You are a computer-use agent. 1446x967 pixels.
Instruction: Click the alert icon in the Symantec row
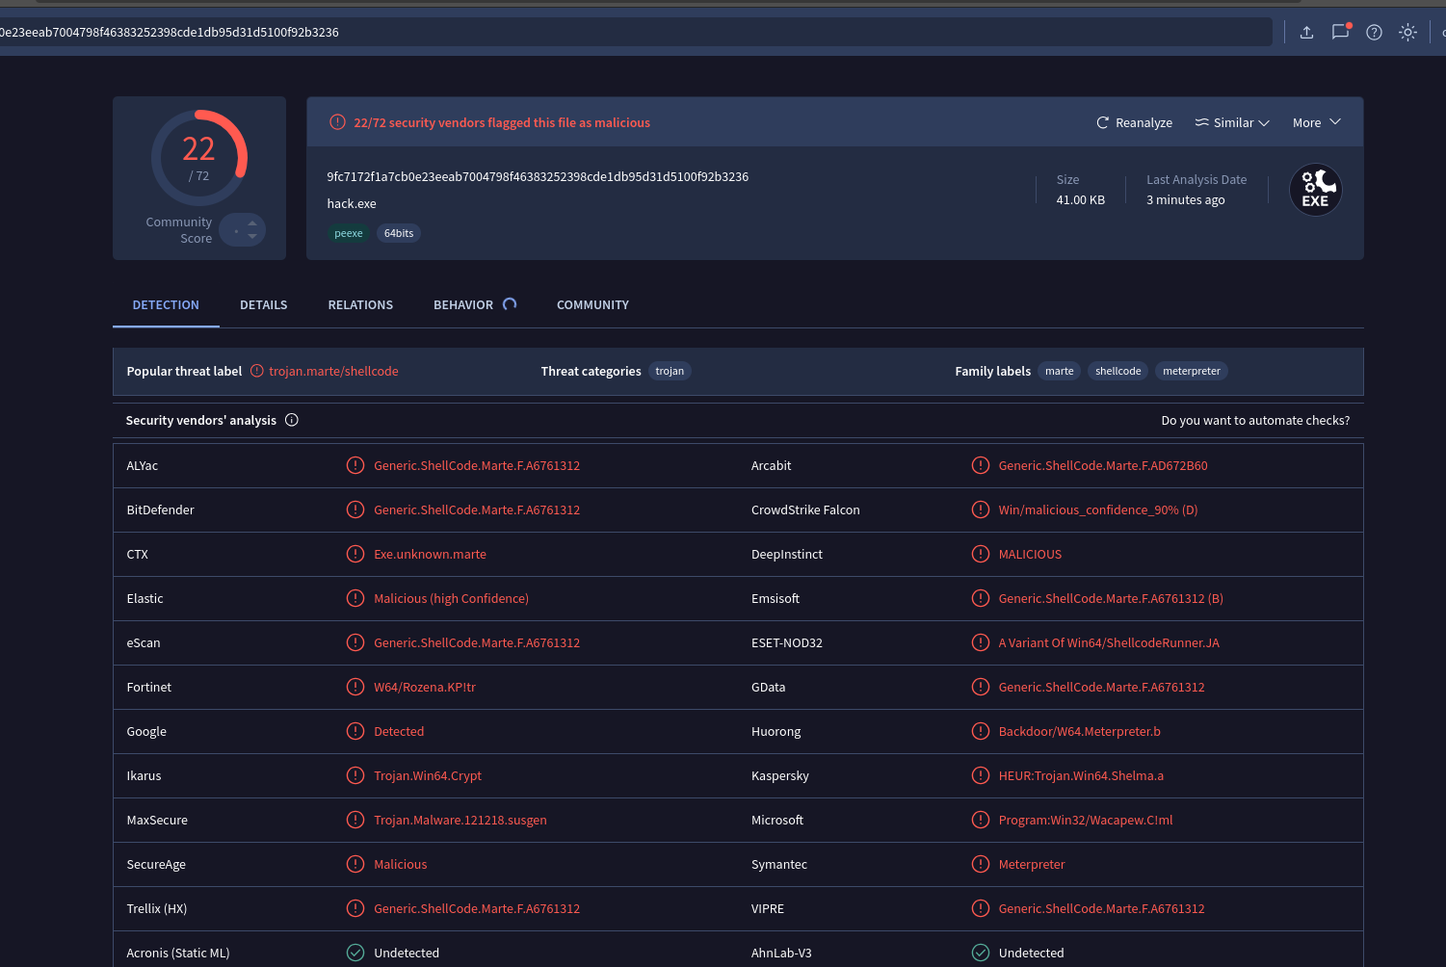coord(981,864)
